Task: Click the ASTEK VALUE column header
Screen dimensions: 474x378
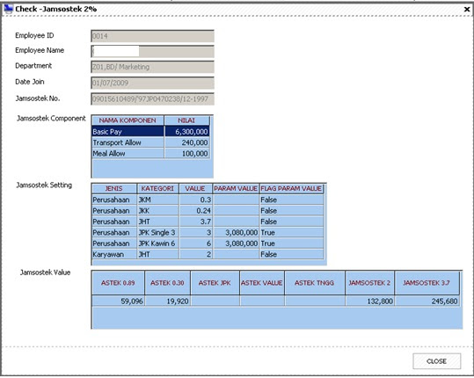Action: point(262,283)
